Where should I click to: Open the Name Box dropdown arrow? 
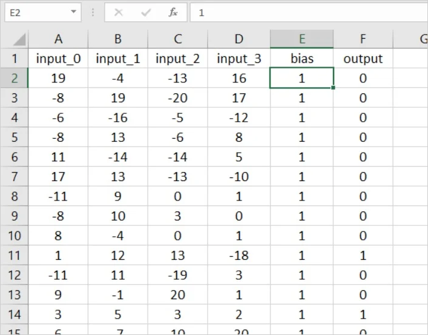(x=73, y=12)
